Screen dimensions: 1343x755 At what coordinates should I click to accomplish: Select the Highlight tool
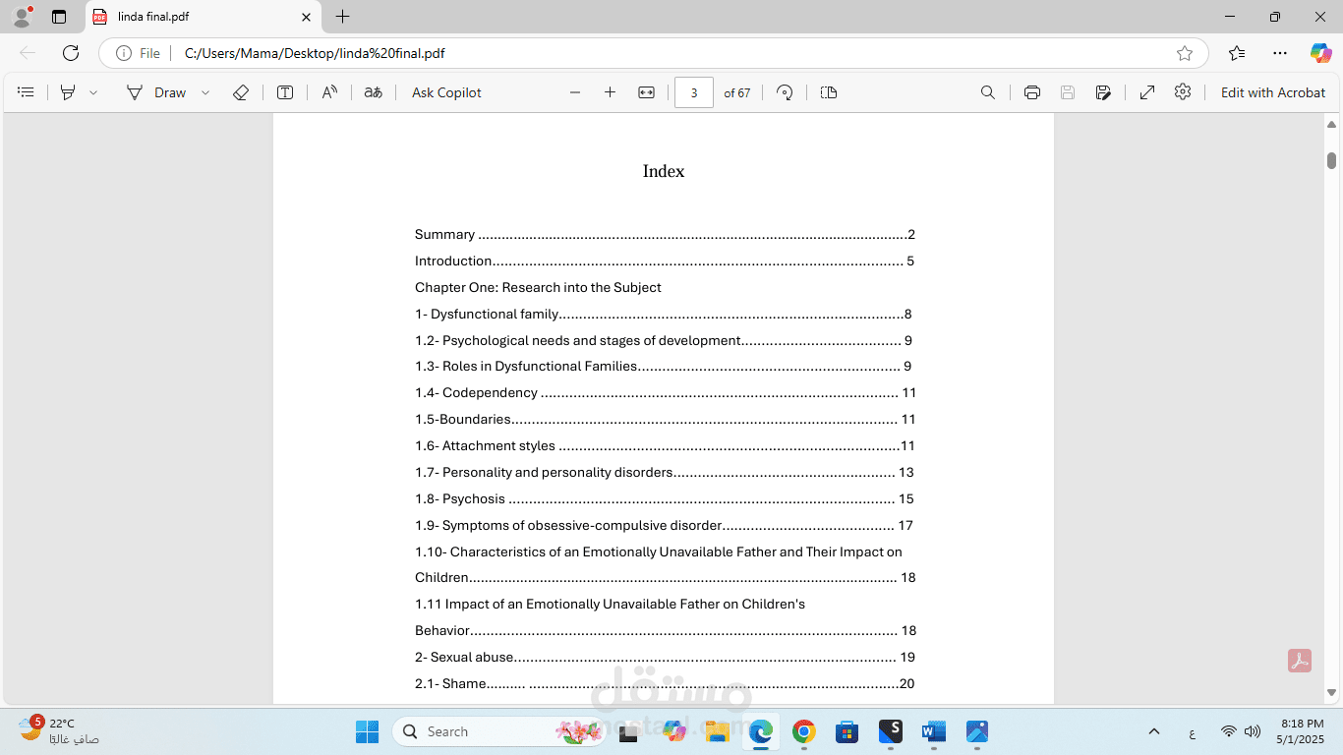[68, 92]
